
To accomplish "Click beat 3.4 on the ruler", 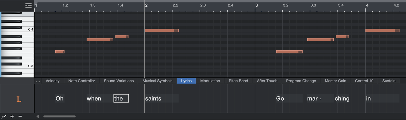I will (341, 5).
